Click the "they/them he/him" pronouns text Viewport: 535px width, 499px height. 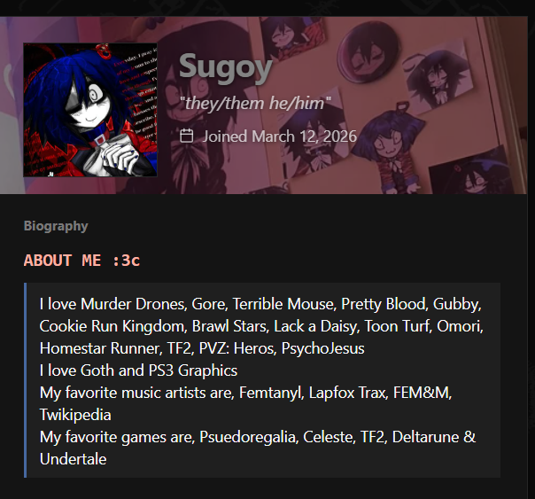[255, 103]
